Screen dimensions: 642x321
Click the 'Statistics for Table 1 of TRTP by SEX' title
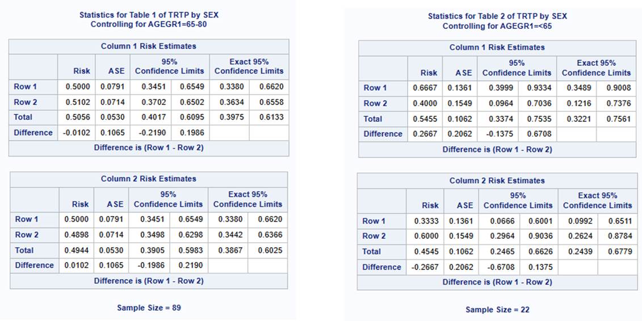tap(149, 15)
